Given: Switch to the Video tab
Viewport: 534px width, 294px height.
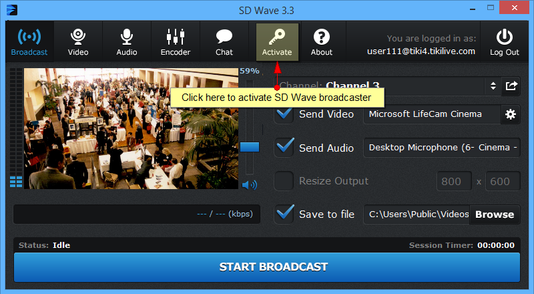Looking at the screenshot, I should tap(78, 41).
